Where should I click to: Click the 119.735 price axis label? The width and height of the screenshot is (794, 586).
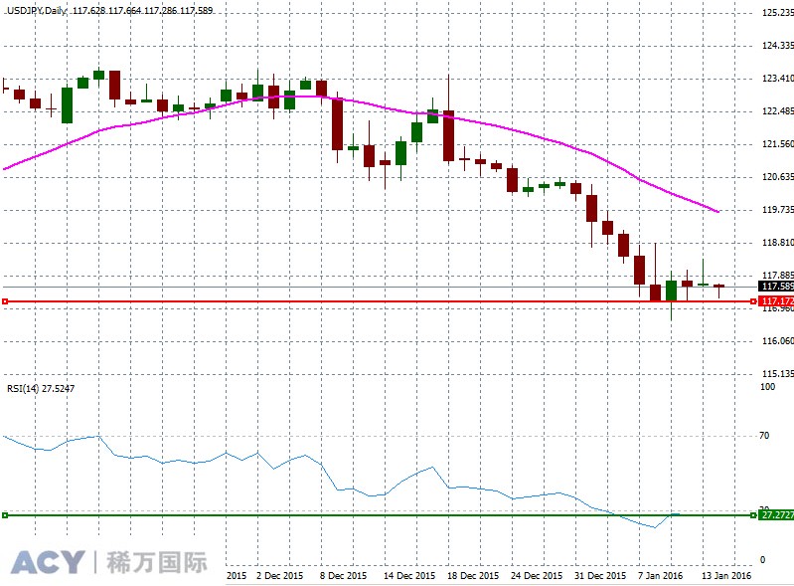(x=778, y=209)
